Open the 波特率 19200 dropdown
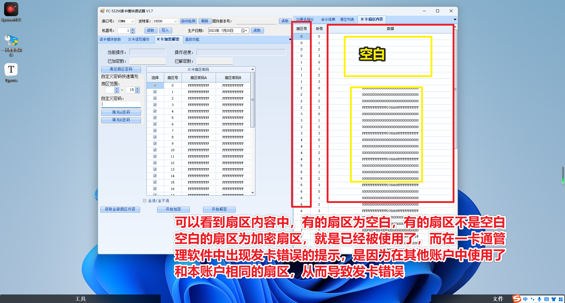 176,21
